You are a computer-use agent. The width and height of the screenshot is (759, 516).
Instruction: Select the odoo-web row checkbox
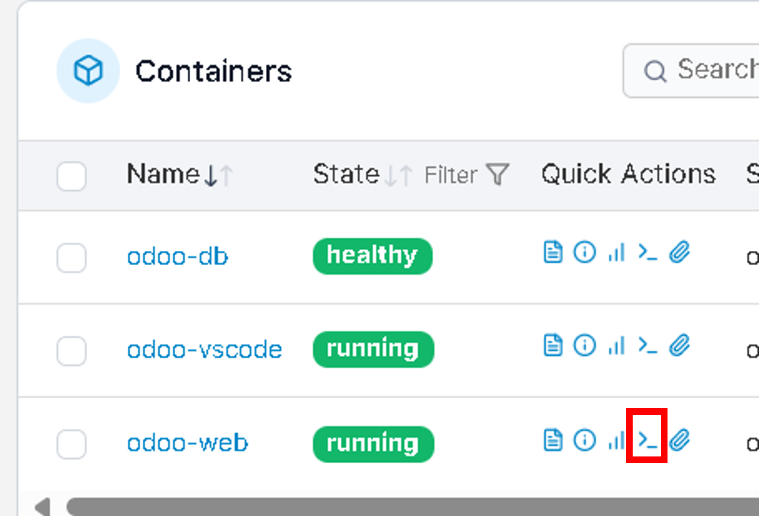(72, 443)
